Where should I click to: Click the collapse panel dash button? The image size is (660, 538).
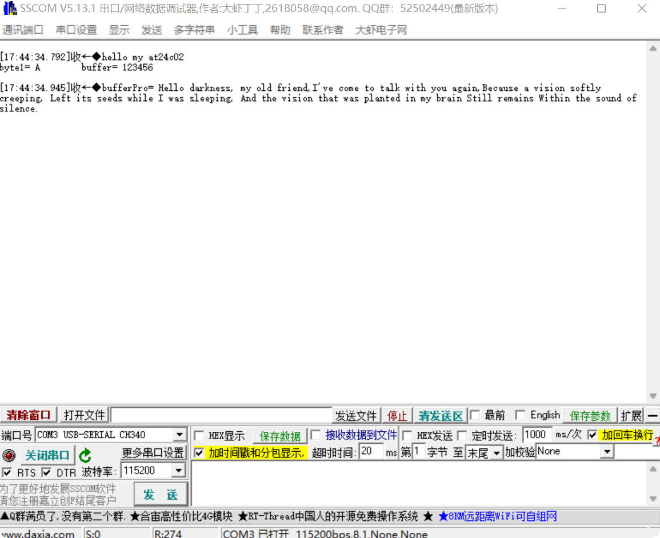click(653, 416)
